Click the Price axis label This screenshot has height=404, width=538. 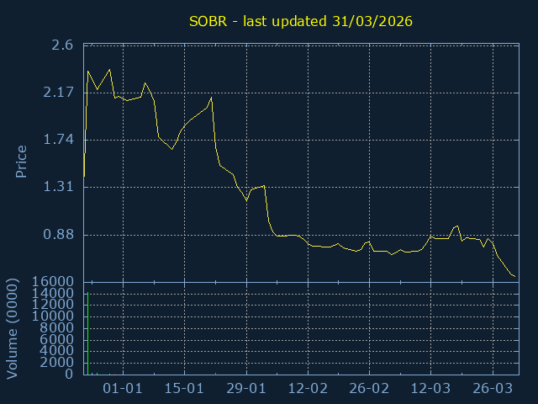coord(22,162)
